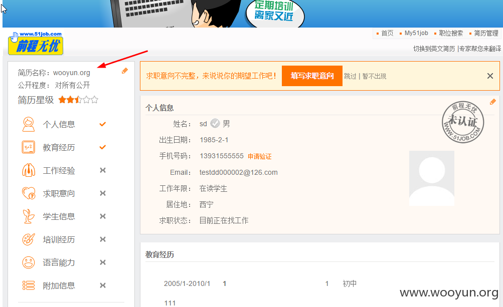Image resolution: width=503 pixels, height=307 pixels.
Task: Click the 填写求职意向 button
Action: (312, 76)
